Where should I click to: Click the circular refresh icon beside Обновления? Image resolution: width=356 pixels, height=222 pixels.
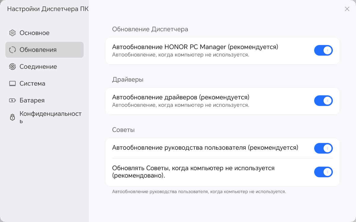point(12,50)
